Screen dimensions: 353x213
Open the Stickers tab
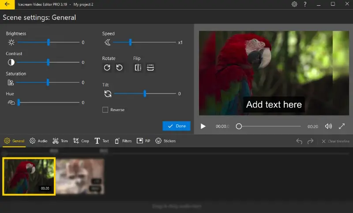[165, 141]
